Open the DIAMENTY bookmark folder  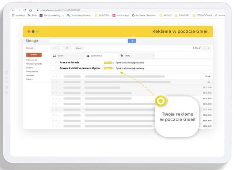[x=182, y=15]
